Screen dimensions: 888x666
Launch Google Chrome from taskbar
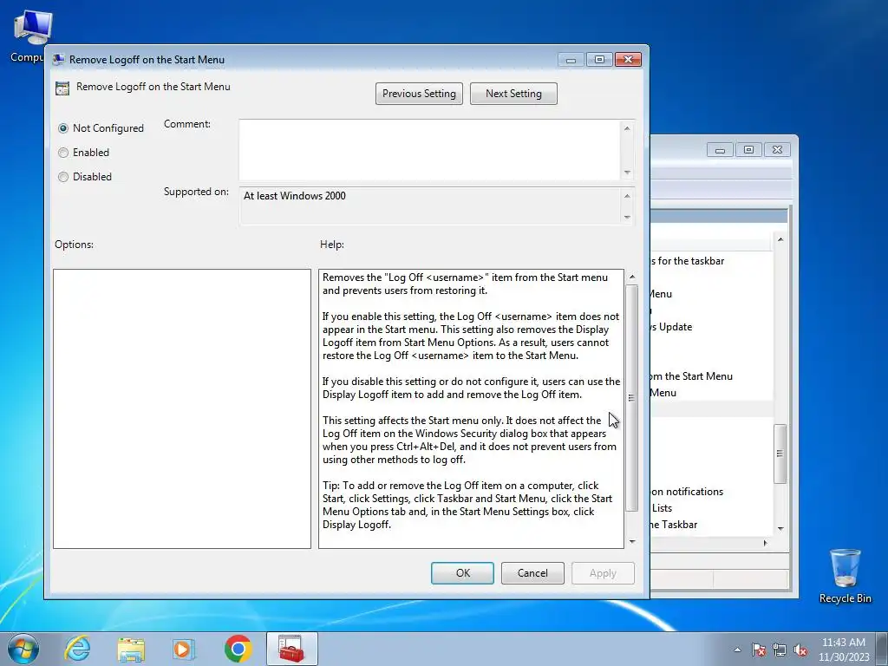pyautogui.click(x=238, y=649)
